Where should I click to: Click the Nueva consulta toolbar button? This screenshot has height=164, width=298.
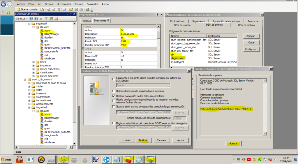pos(27,9)
